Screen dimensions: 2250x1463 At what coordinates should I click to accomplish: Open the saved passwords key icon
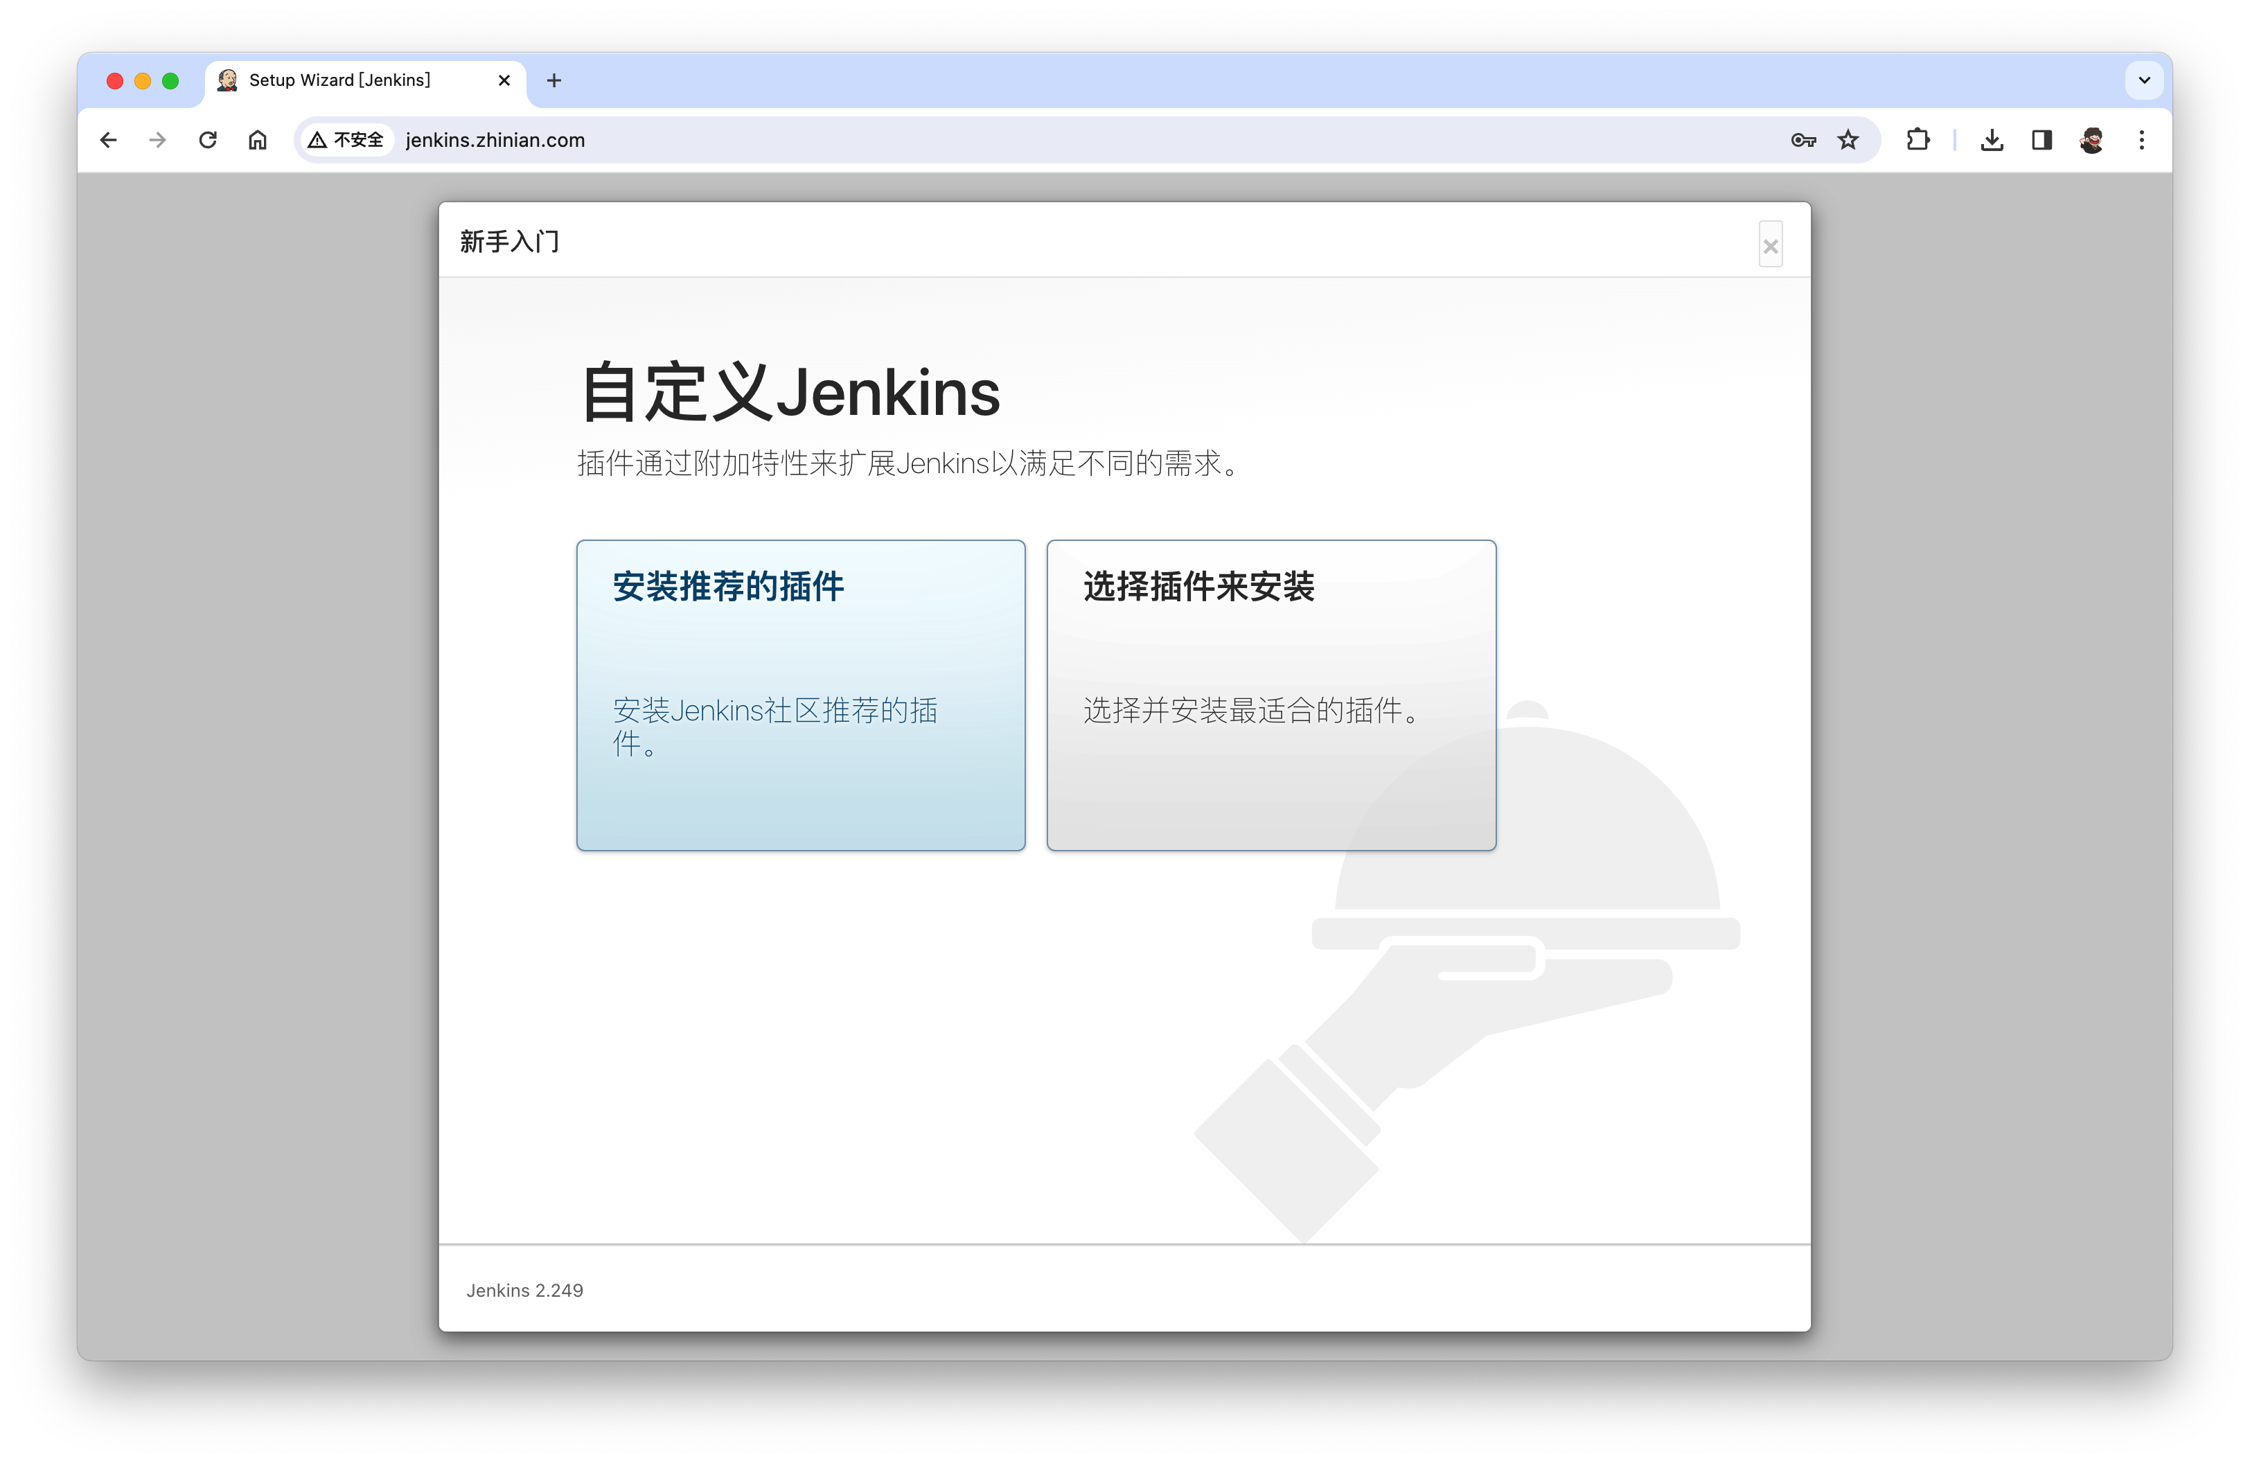tap(1802, 140)
